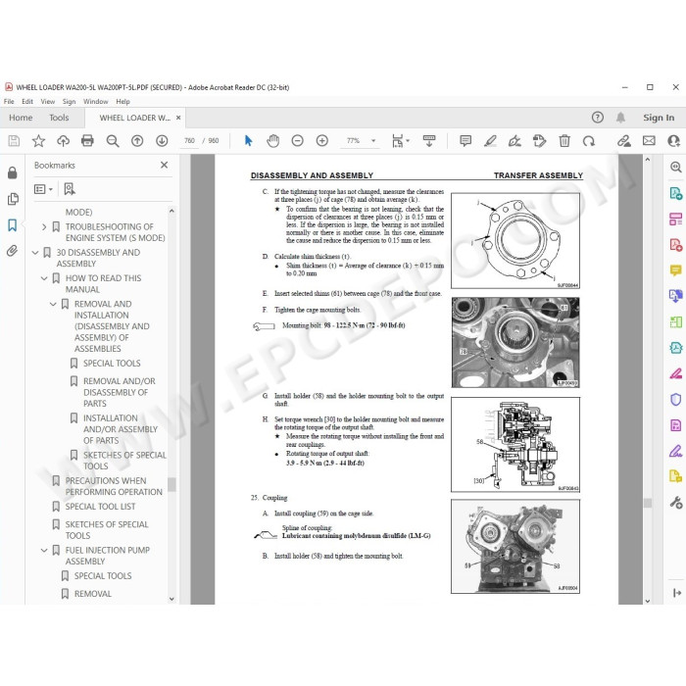
Task: Send the file by email envelope icon
Action: (x=649, y=140)
